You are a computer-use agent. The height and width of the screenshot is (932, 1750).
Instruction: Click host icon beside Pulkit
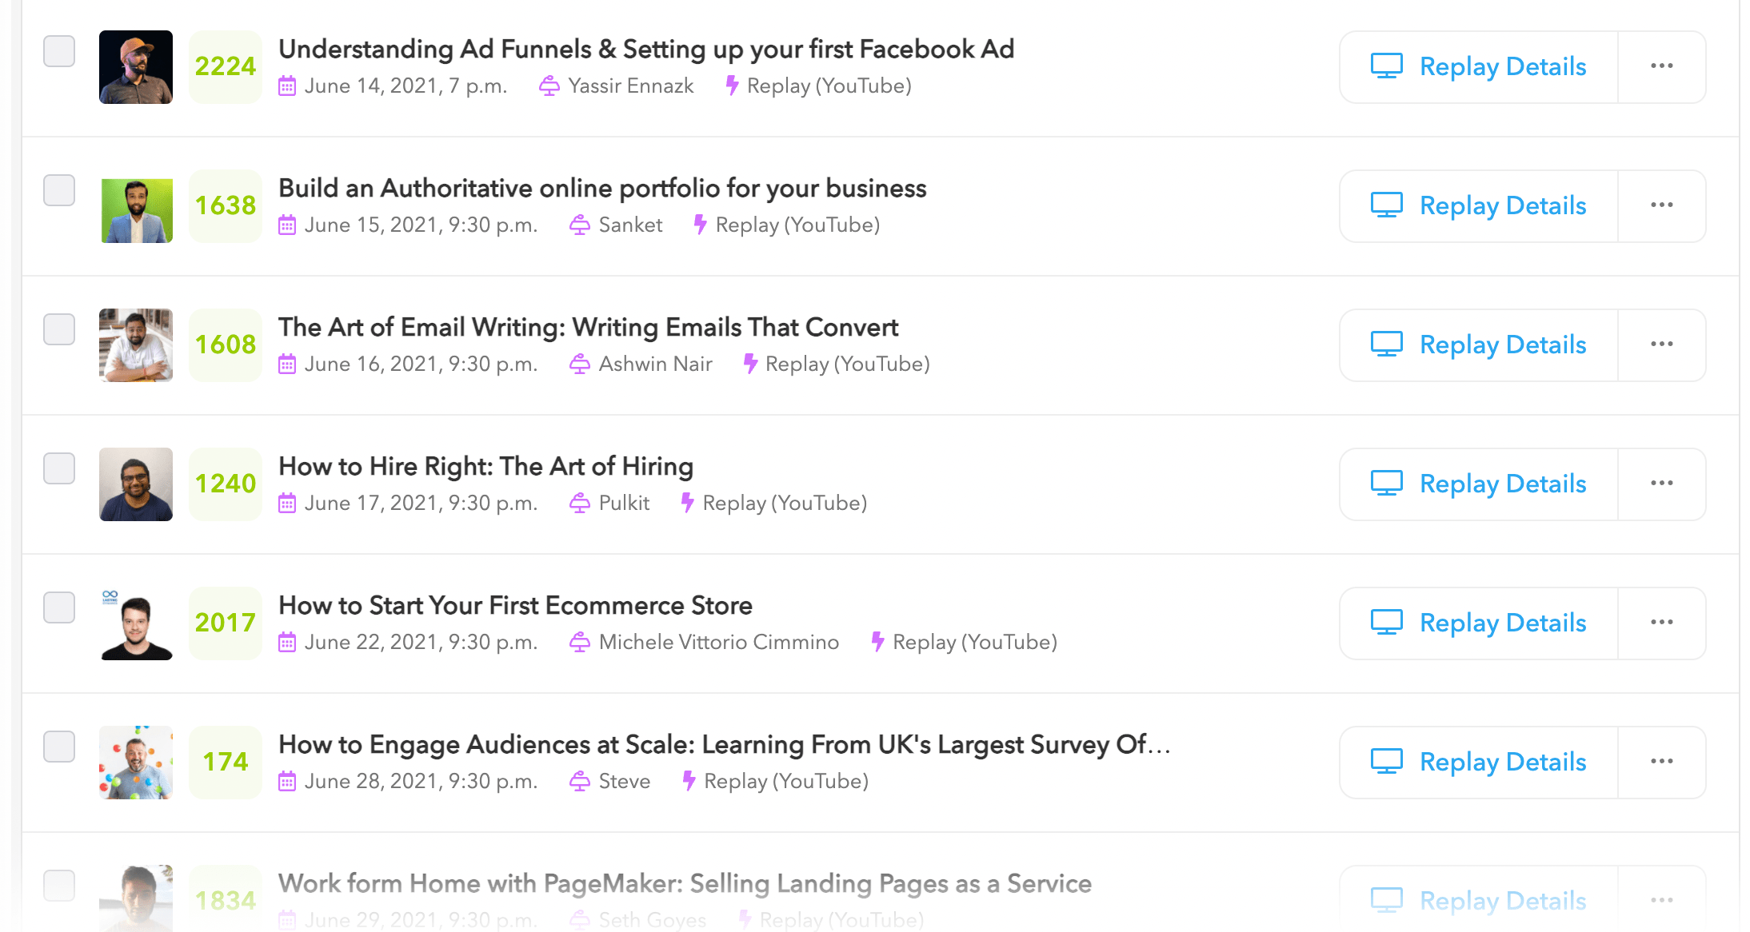[x=580, y=504]
